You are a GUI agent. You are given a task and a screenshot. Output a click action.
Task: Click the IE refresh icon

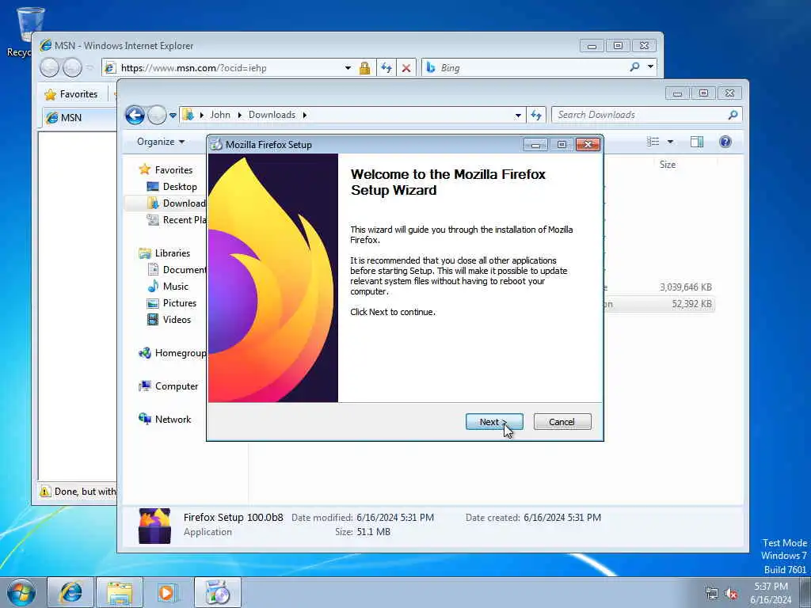pos(386,68)
